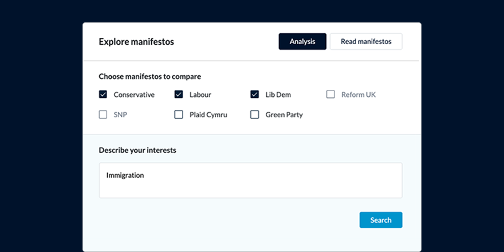The width and height of the screenshot is (504, 252).
Task: Click the 'Plaid Cymru' label text
Action: (x=208, y=115)
